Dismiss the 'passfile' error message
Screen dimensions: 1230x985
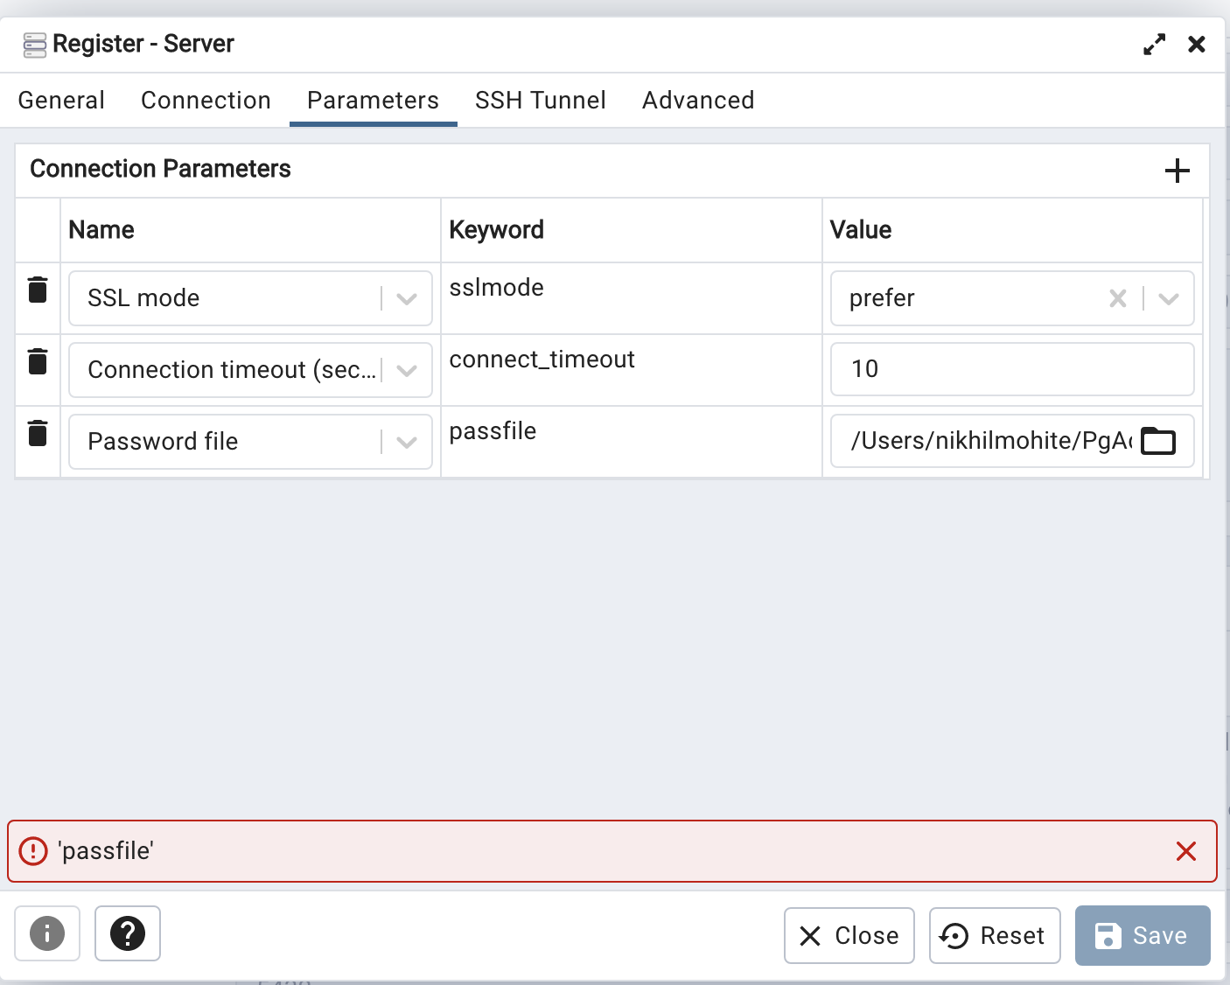[1186, 851]
